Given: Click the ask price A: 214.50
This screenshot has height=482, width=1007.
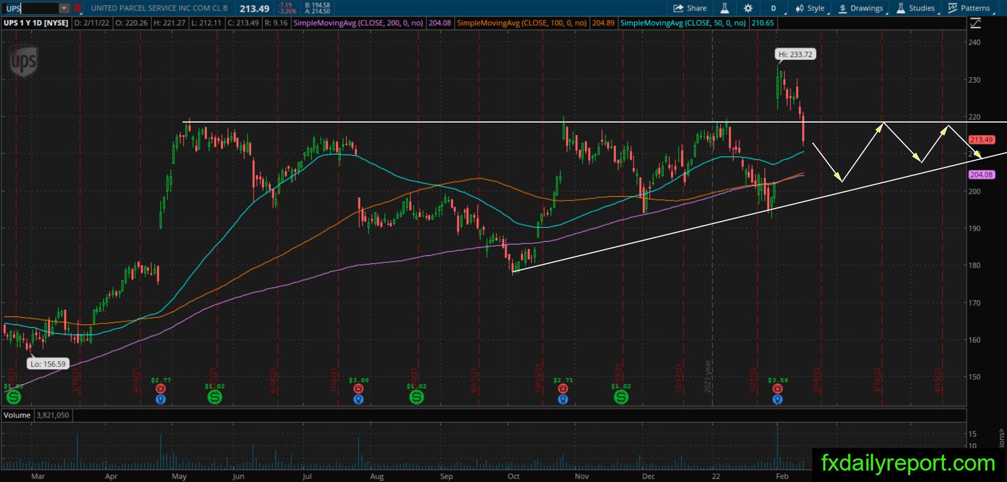Looking at the screenshot, I should pos(318,11).
